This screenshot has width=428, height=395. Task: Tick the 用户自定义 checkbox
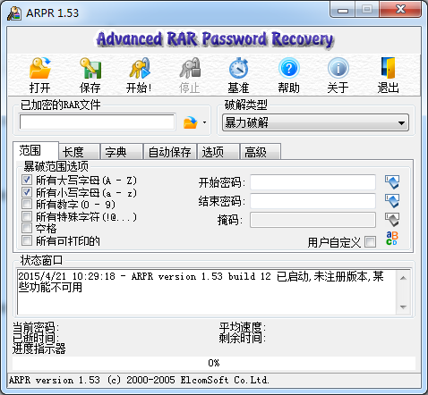371,241
